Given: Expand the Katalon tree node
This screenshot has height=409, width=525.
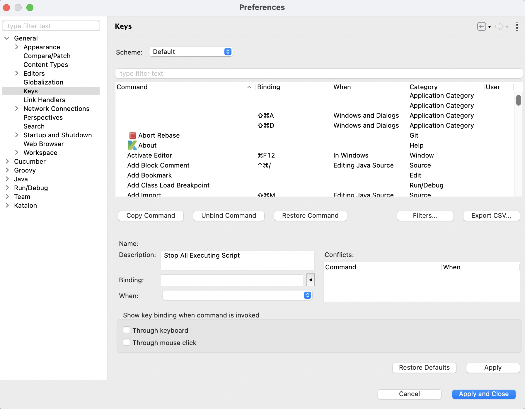Looking at the screenshot, I should tap(7, 205).
